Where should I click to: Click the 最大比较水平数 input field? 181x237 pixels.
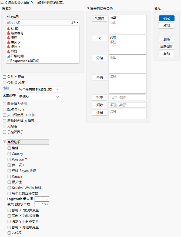[x=42, y=204]
